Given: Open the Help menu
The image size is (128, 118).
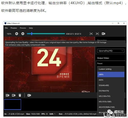Looking at the screenshot, I should 31,28.
